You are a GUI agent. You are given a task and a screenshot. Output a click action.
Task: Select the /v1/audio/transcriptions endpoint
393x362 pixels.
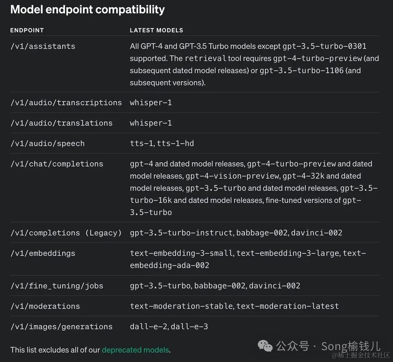coord(66,102)
